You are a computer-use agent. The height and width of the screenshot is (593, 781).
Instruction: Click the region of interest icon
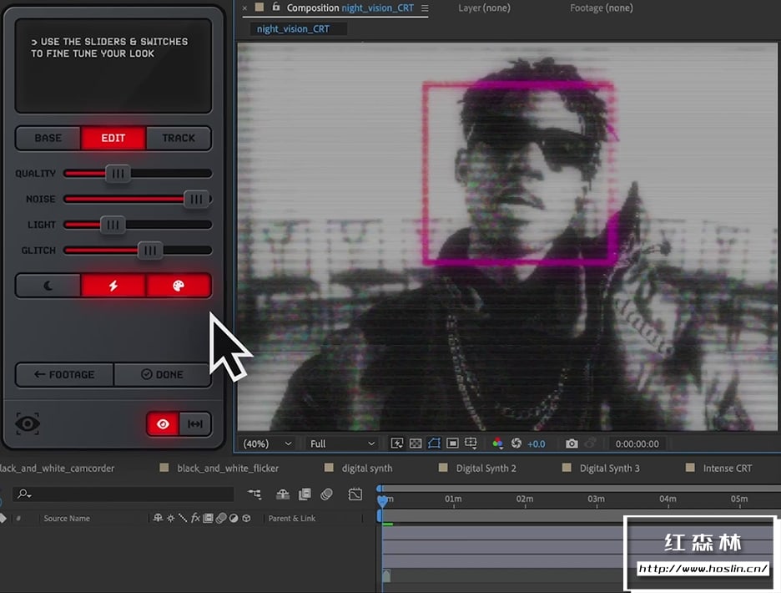pyautogui.click(x=452, y=443)
